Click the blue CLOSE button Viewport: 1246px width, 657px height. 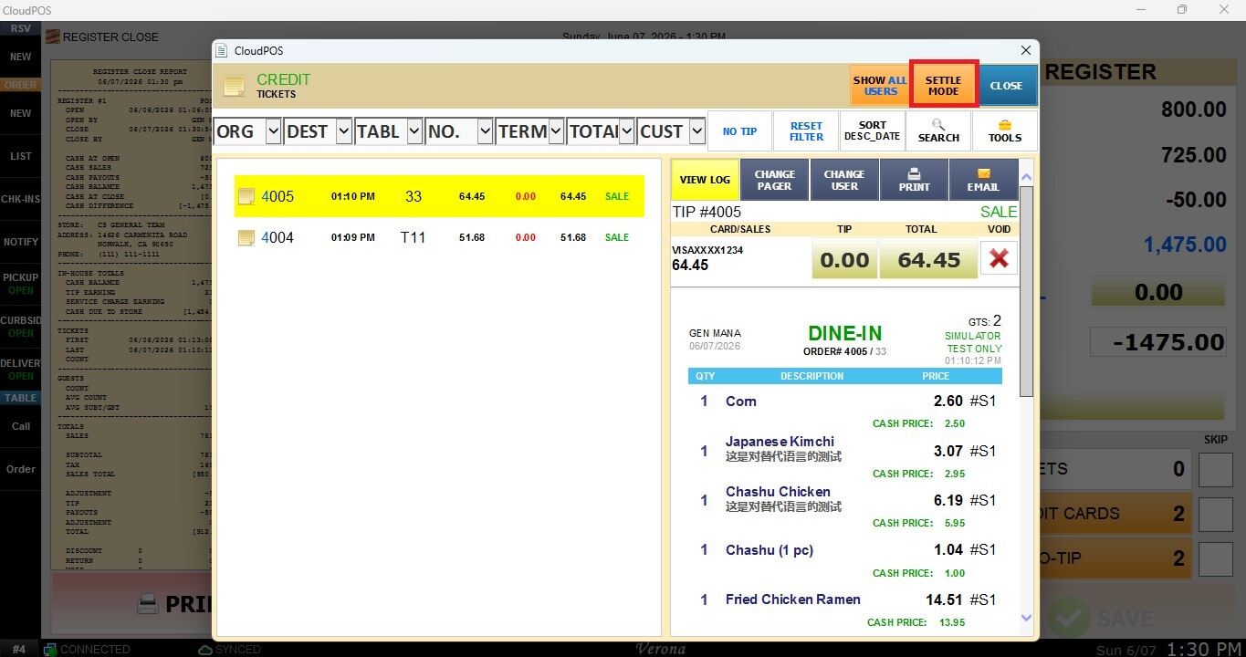pyautogui.click(x=1007, y=86)
